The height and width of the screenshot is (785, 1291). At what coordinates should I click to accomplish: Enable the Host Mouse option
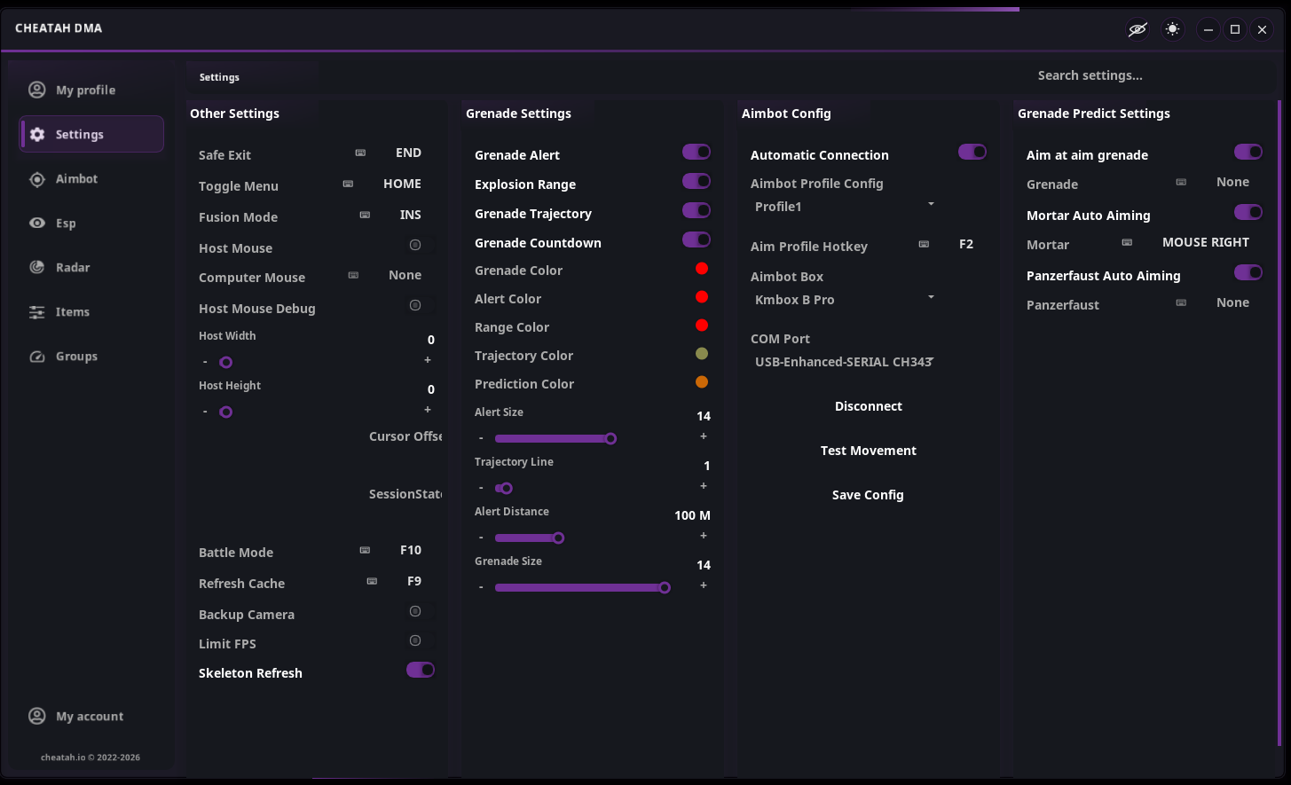[x=415, y=245]
